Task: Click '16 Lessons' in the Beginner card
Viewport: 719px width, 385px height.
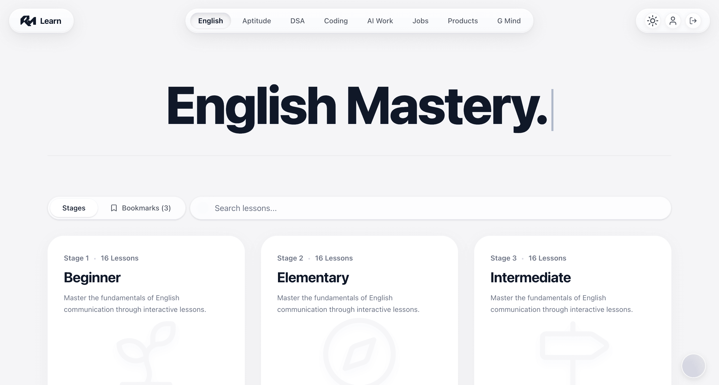Action: click(119, 258)
